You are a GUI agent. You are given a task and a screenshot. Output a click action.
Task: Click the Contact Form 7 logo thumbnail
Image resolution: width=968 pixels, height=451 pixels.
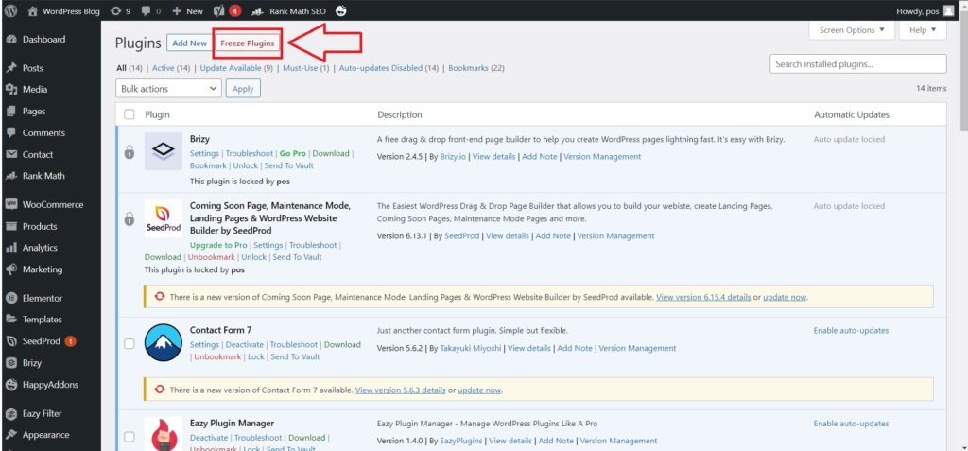(164, 342)
